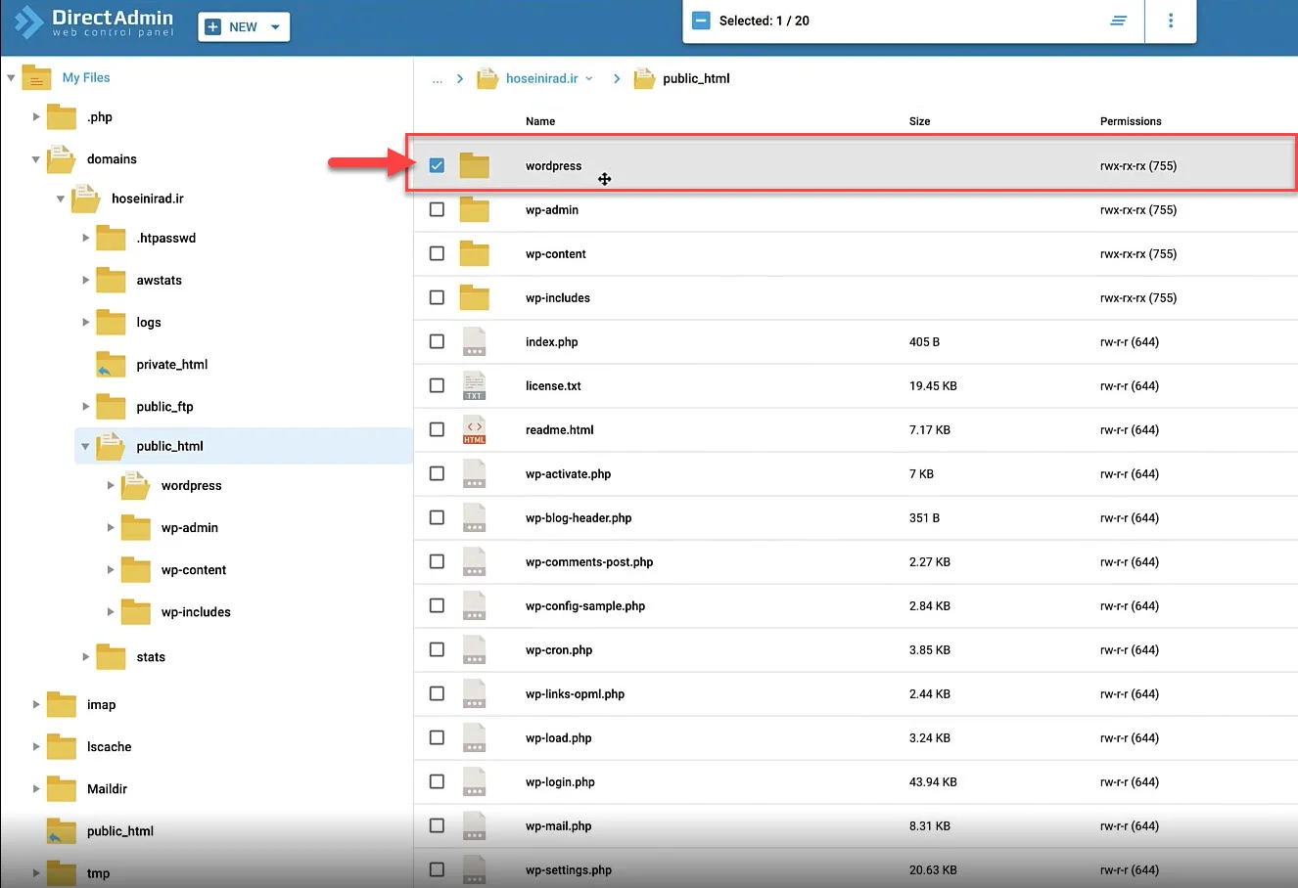Check the license.txt checkbox

[x=437, y=385]
